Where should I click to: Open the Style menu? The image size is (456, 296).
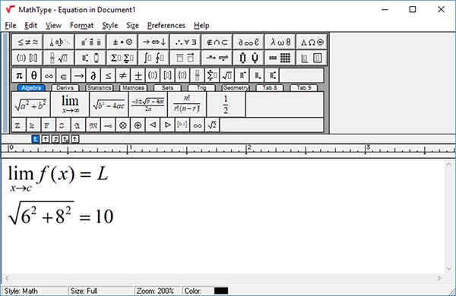[110, 26]
